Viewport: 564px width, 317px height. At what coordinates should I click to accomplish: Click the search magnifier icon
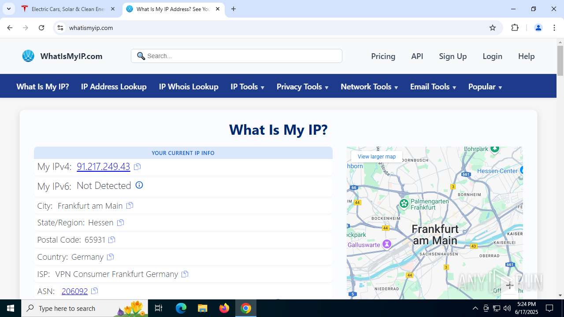[x=141, y=56]
